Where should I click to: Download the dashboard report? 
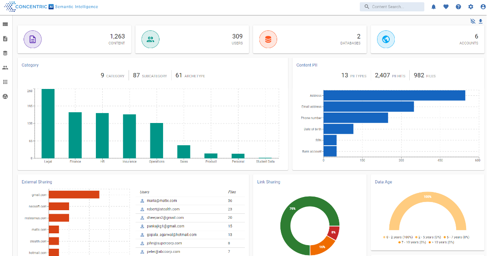click(481, 21)
